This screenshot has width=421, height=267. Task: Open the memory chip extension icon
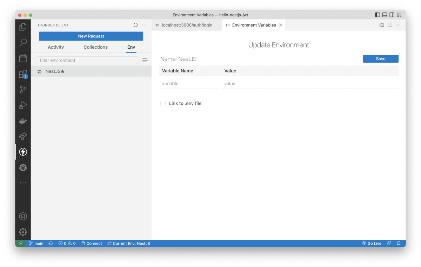click(23, 58)
